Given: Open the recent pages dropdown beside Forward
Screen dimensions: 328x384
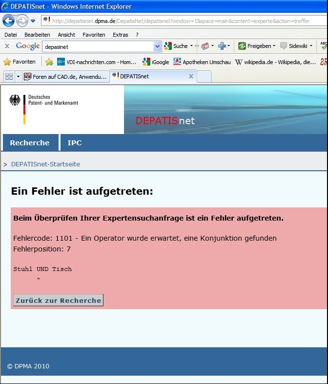Looking at the screenshot, I should pyautogui.click(x=33, y=21).
